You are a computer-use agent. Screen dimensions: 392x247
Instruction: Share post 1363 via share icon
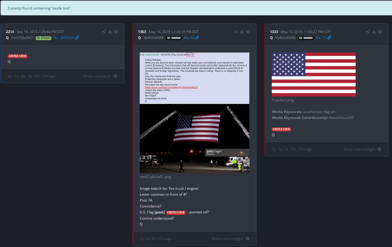236,32
